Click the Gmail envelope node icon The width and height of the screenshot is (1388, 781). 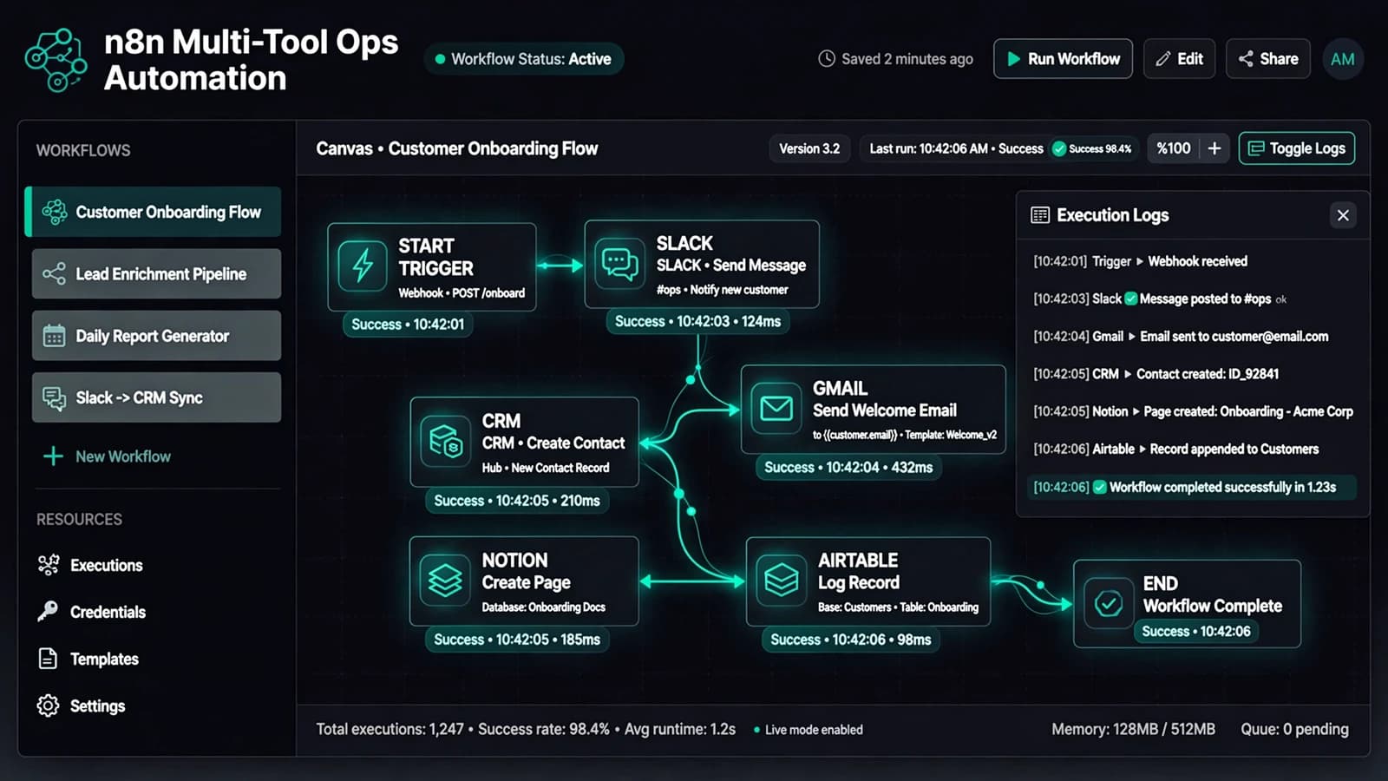[x=776, y=408]
